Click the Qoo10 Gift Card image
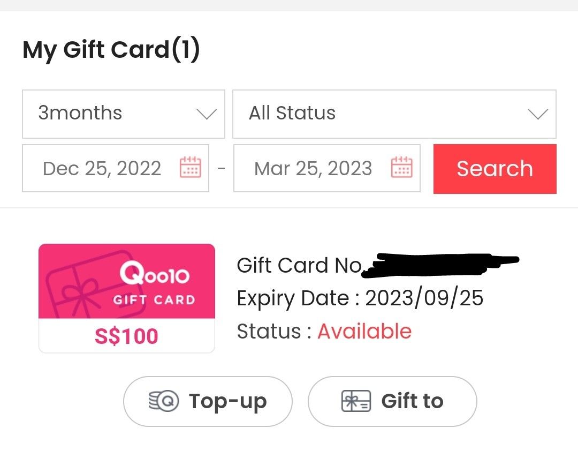The height and width of the screenshot is (458, 578). point(126,281)
